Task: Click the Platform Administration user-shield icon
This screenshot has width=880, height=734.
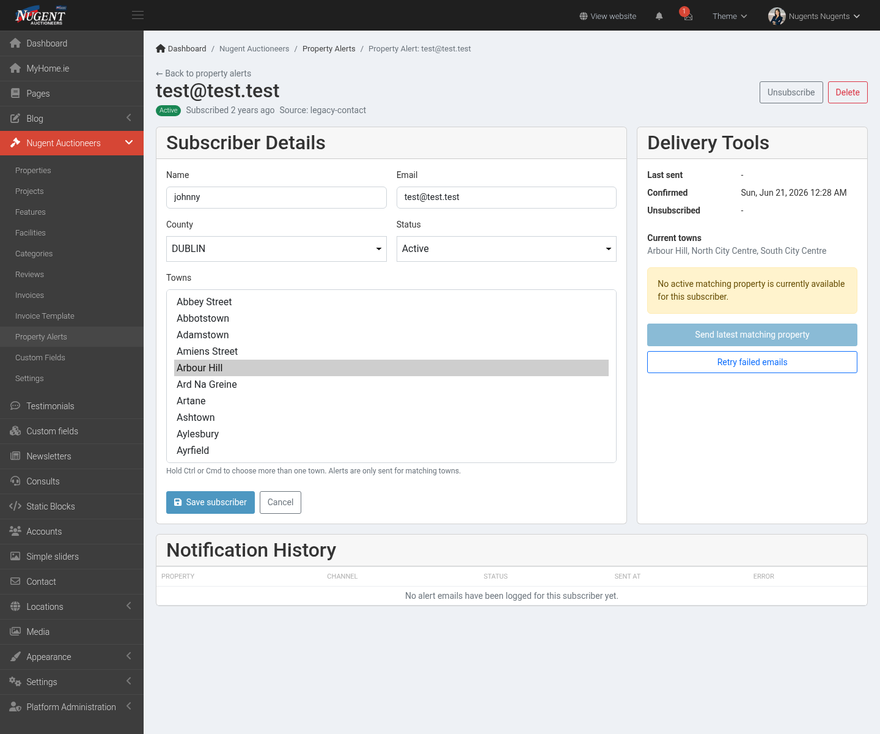Action: pyautogui.click(x=15, y=707)
